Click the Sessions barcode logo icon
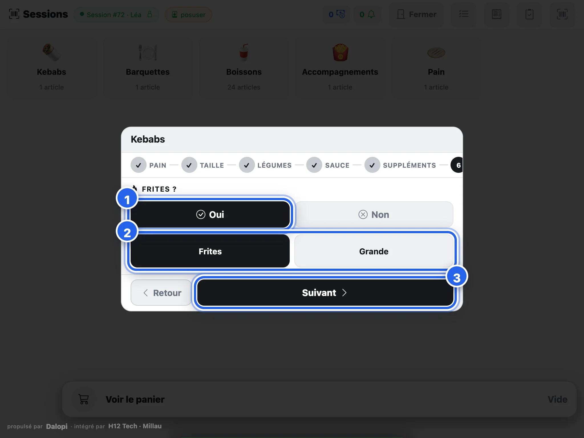The height and width of the screenshot is (438, 584). [x=14, y=14]
